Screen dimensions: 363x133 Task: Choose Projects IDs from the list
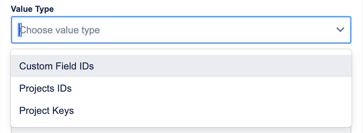pos(181,88)
